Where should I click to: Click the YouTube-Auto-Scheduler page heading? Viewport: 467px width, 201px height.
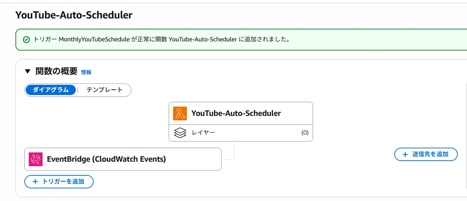point(74,15)
